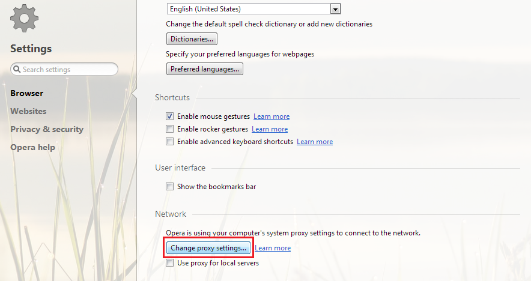Open Learn more for rocker gestures
Screen dimensions: 531x281
point(270,129)
